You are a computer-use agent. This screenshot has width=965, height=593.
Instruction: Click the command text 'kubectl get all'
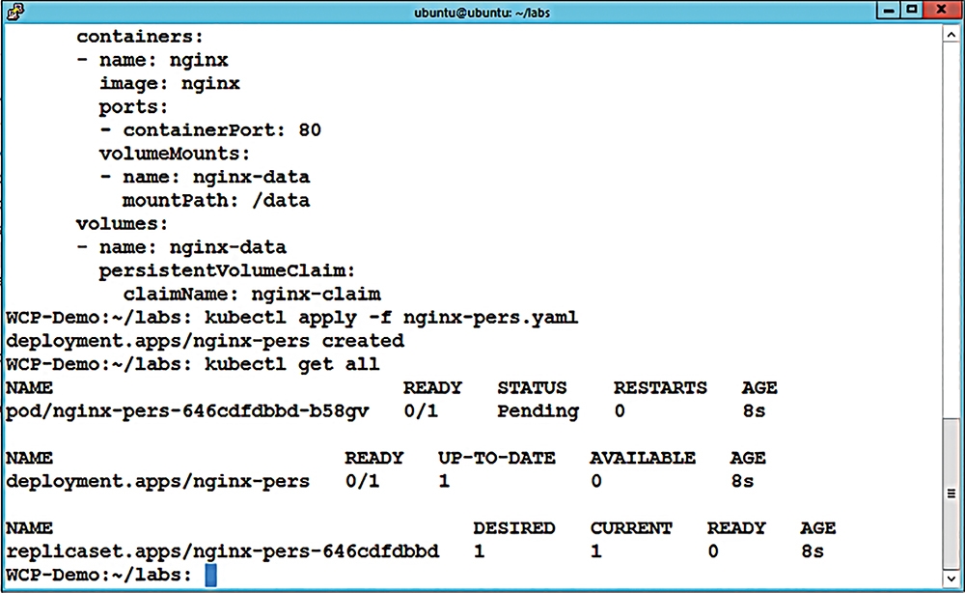[x=291, y=364]
